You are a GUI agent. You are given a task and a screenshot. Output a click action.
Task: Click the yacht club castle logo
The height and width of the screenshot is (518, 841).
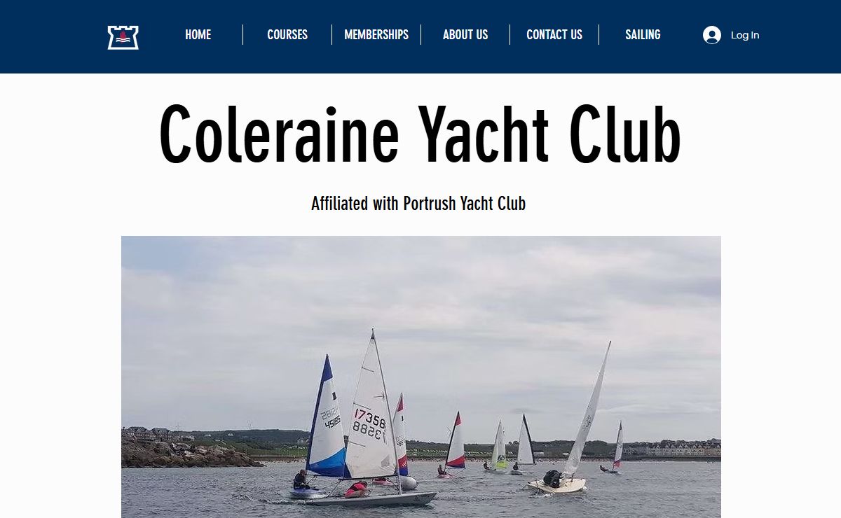[123, 37]
